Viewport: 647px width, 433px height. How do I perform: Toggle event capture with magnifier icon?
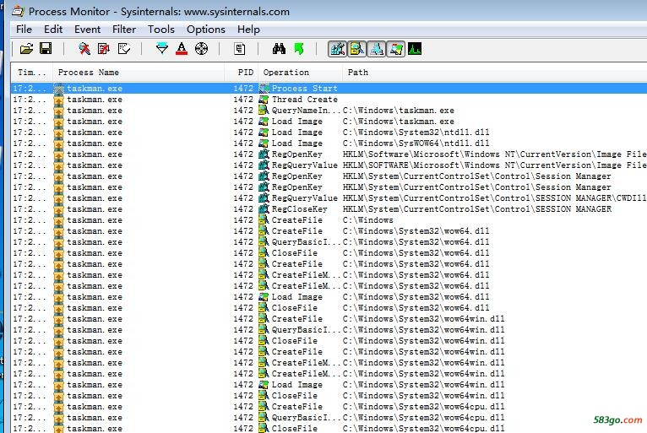tap(84, 49)
